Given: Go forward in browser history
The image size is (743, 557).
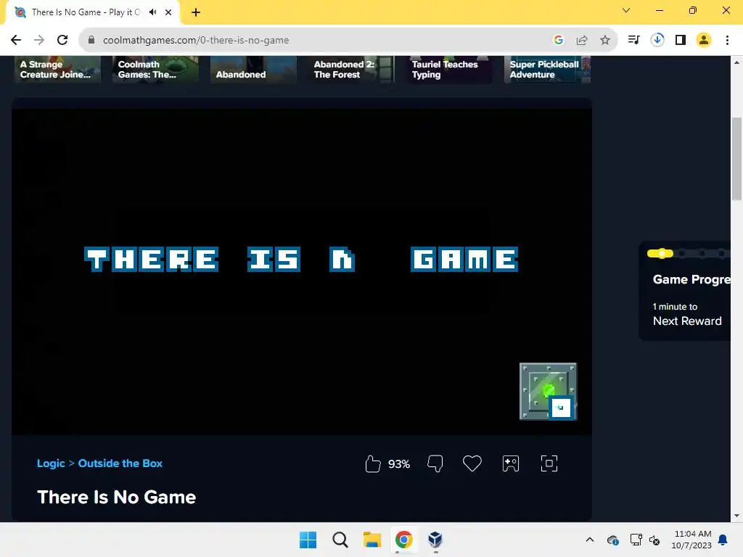Looking at the screenshot, I should 39,40.
